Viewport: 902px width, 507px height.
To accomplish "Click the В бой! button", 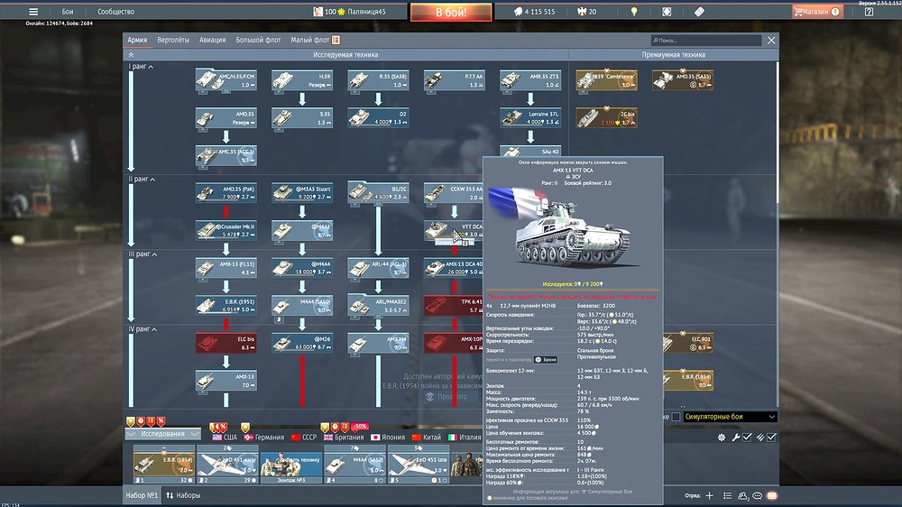I will [451, 12].
